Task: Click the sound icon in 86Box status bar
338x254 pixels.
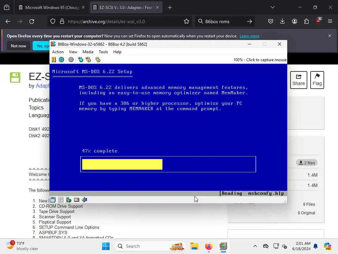Action: [x=84, y=200]
